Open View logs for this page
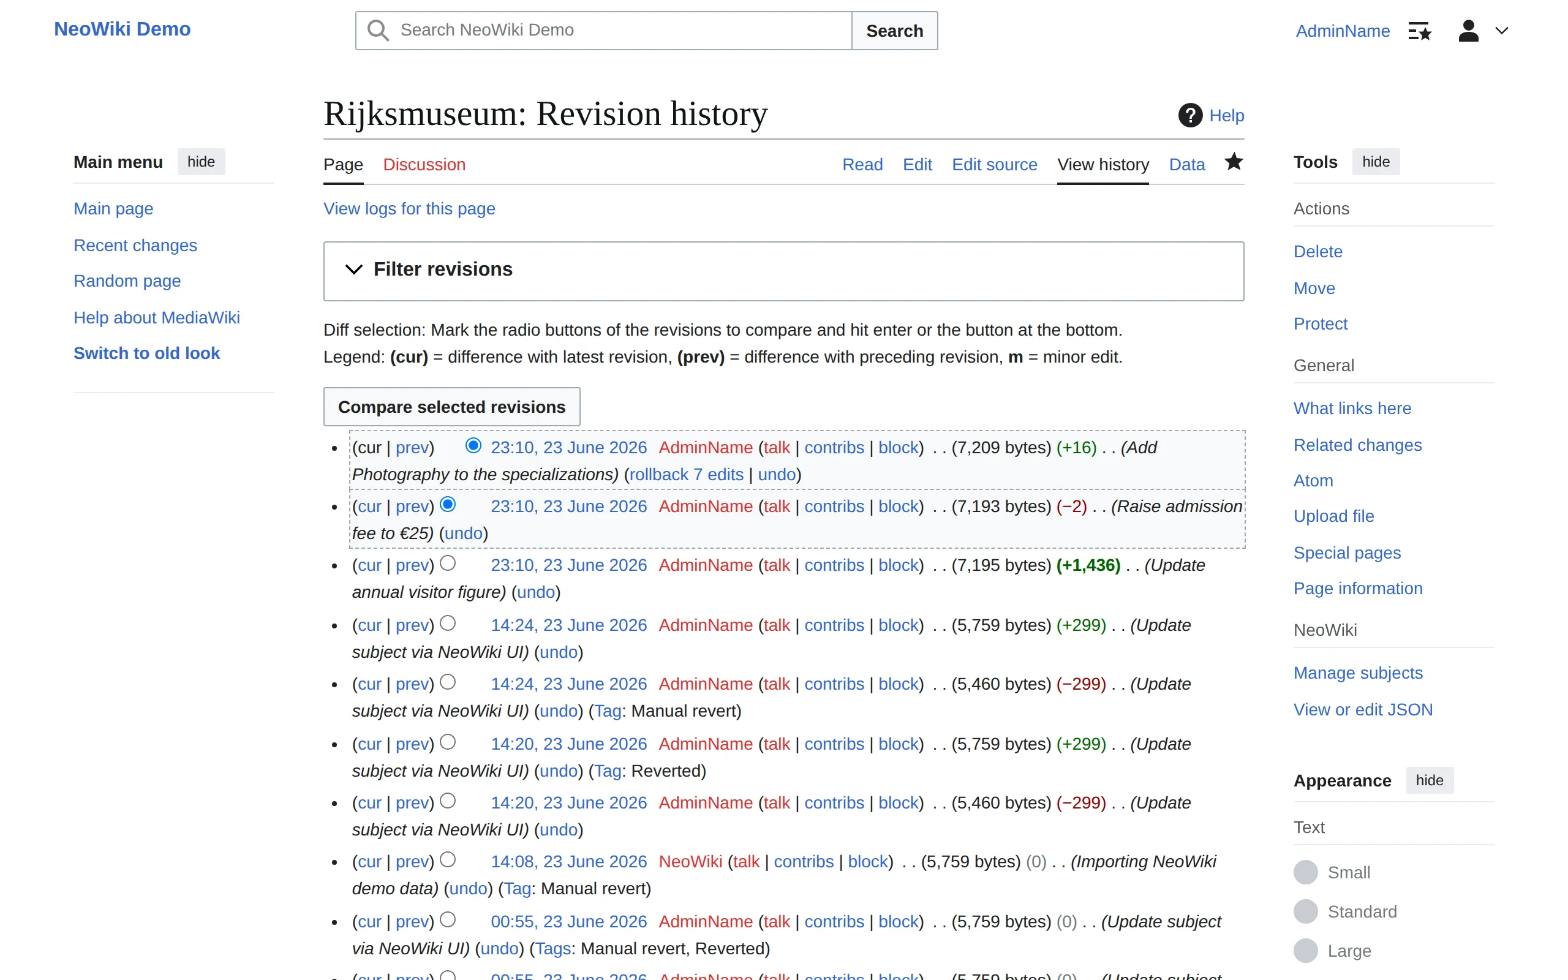Image resolution: width=1568 pixels, height=980 pixels. pyautogui.click(x=410, y=209)
